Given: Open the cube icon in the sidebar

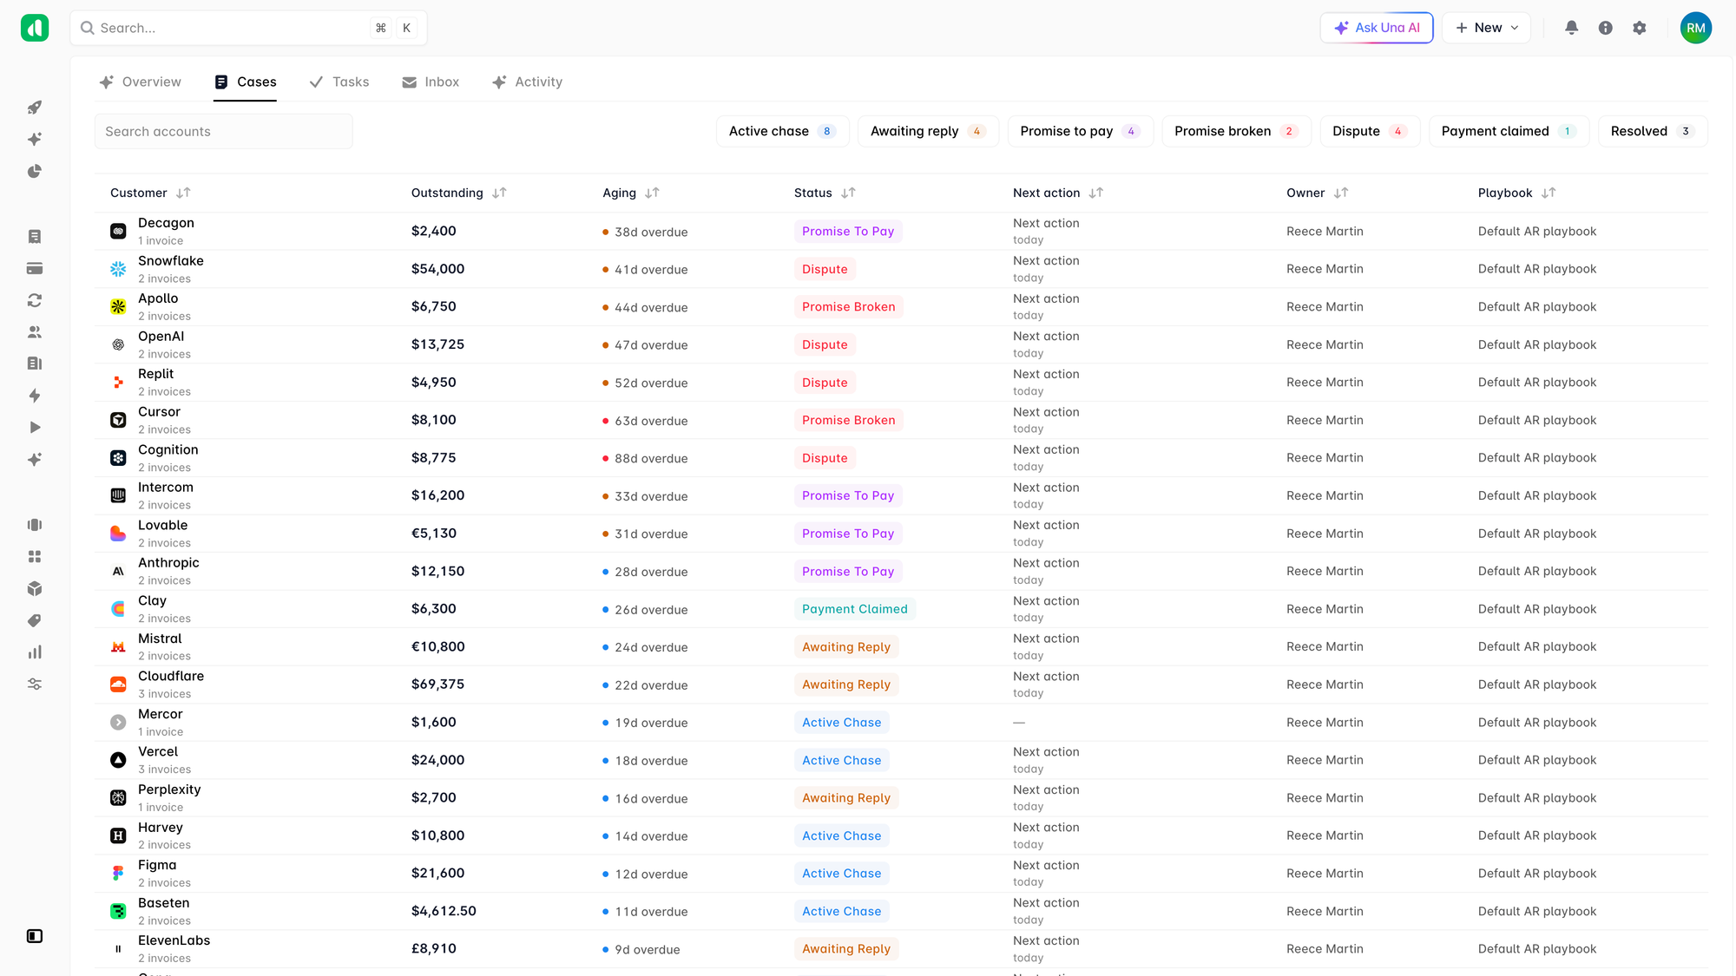Looking at the screenshot, I should [35, 588].
